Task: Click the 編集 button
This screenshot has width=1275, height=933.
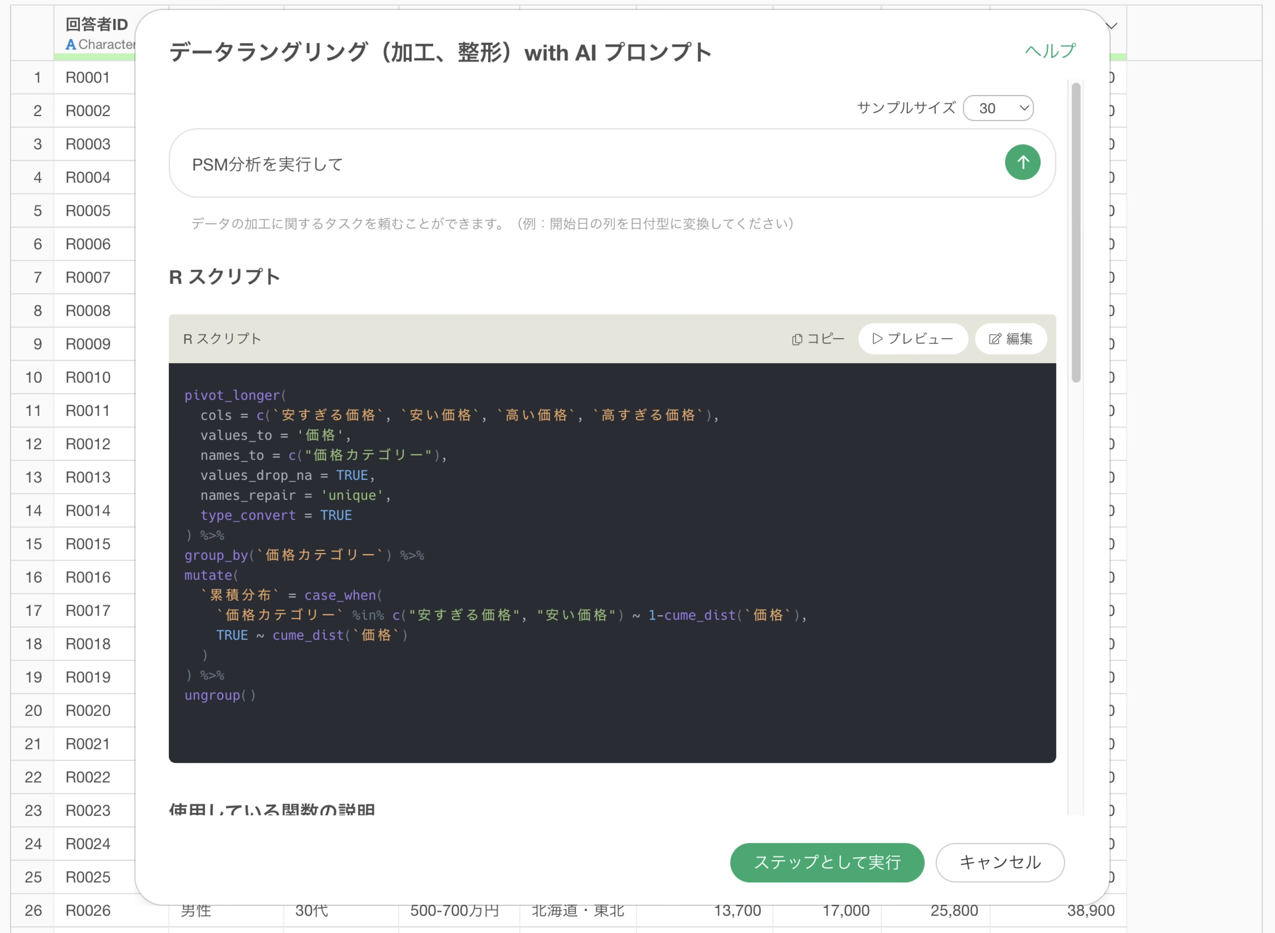Action: click(1011, 339)
